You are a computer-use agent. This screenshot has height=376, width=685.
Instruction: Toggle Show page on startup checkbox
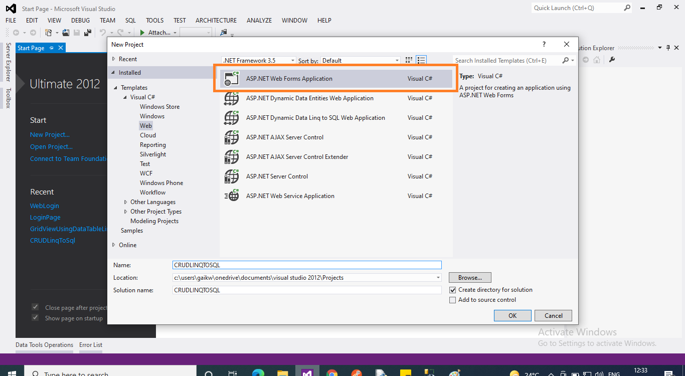coord(35,318)
